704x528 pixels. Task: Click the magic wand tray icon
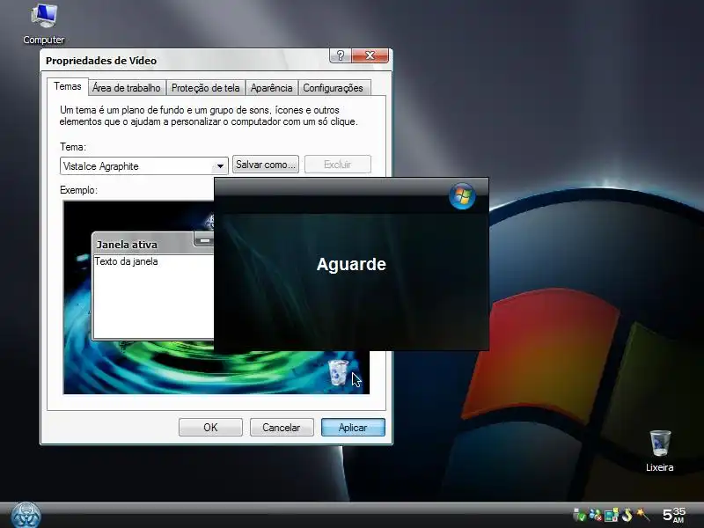pos(642,515)
